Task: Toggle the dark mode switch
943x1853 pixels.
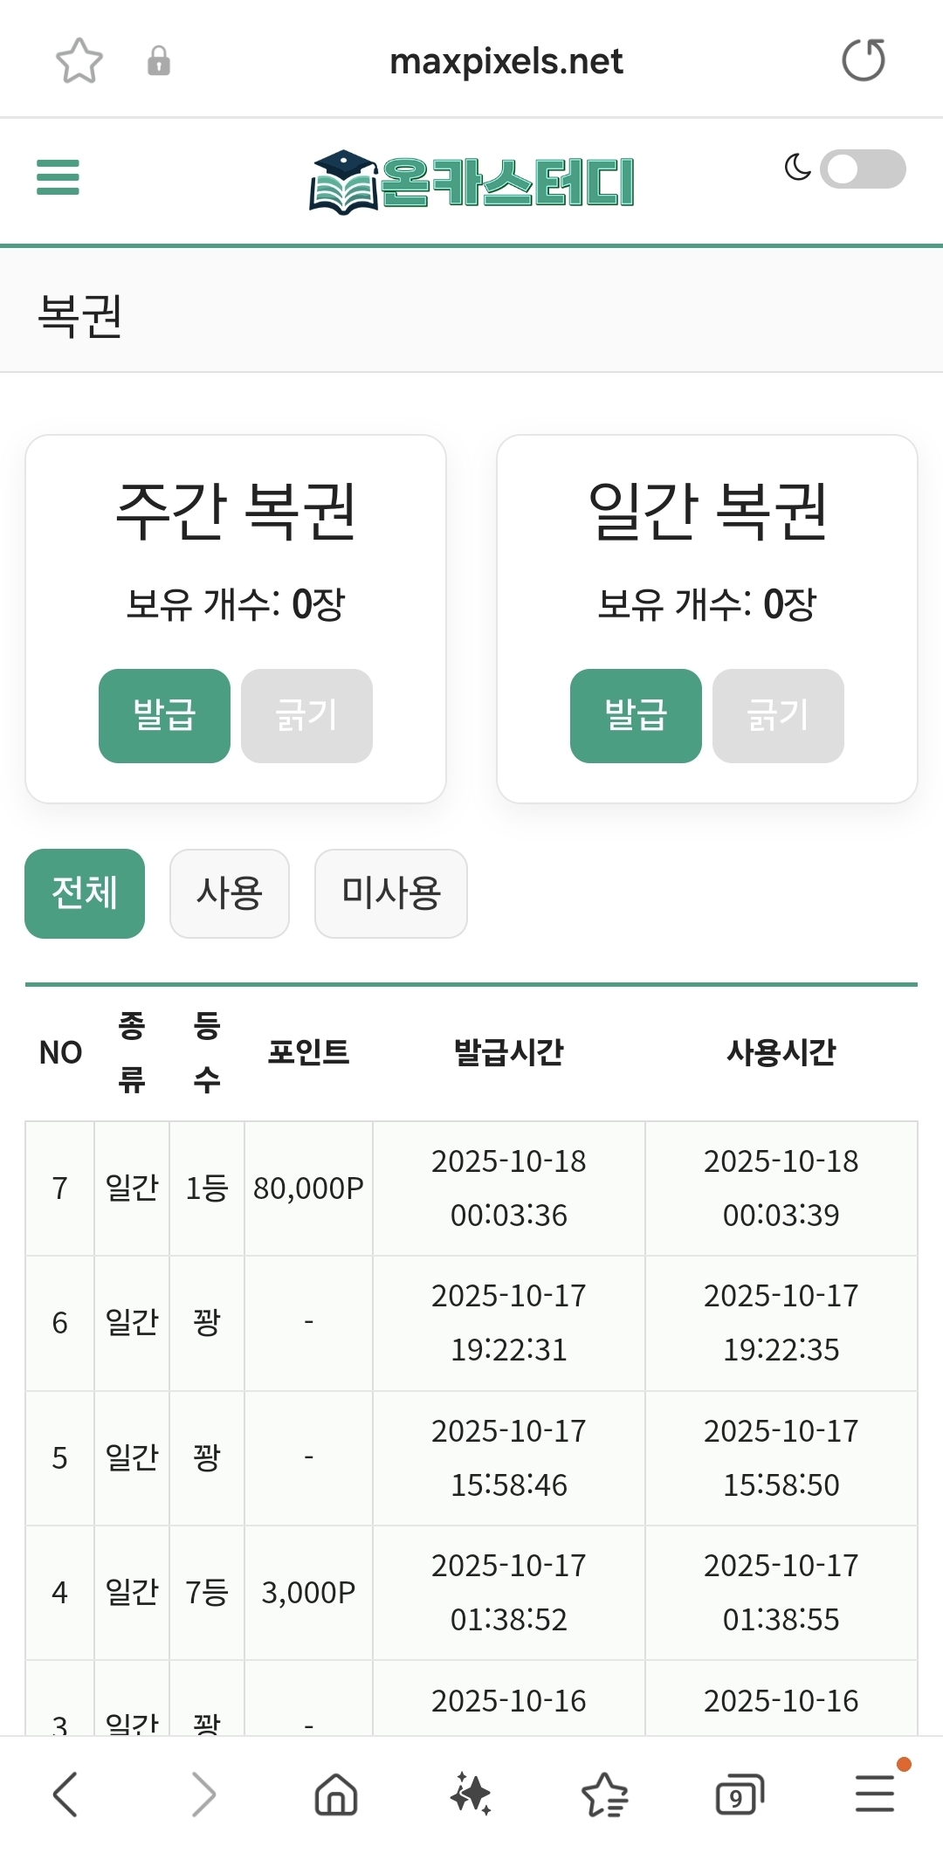Action: [862, 169]
